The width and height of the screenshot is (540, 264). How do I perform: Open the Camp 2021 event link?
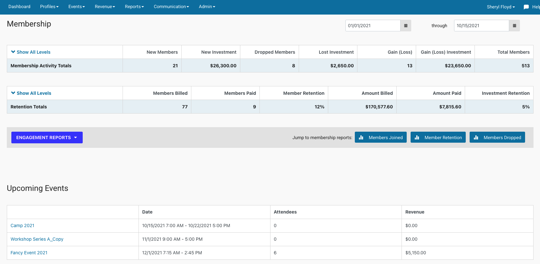pyautogui.click(x=22, y=225)
